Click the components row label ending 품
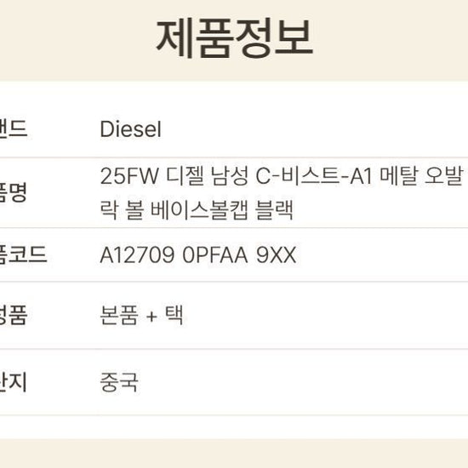This screenshot has height=468, width=468. click(14, 315)
